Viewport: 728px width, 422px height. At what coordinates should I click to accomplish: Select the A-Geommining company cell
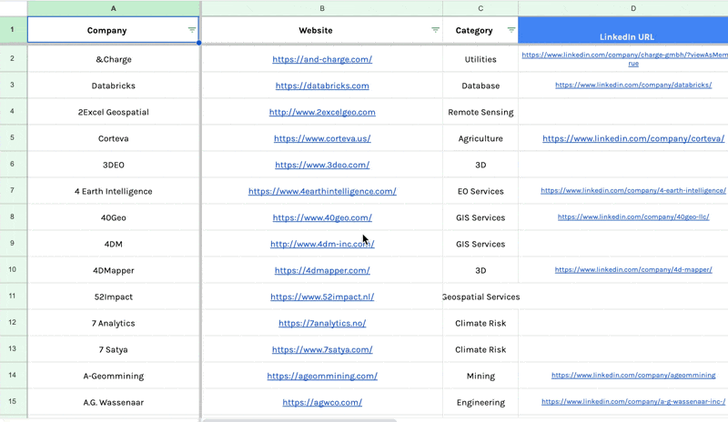(113, 376)
